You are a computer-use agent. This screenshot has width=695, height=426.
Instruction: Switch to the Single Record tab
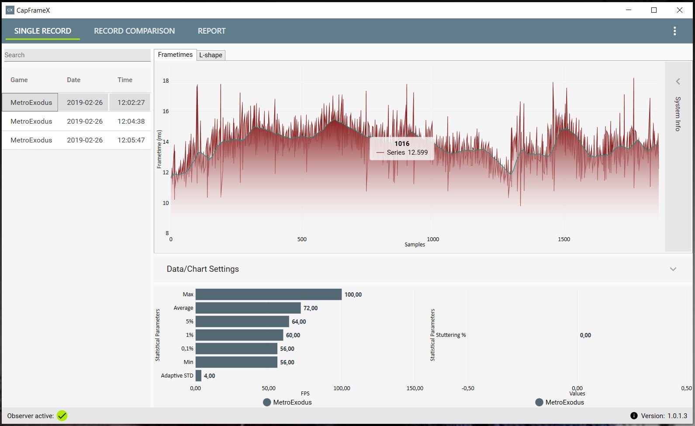click(43, 31)
